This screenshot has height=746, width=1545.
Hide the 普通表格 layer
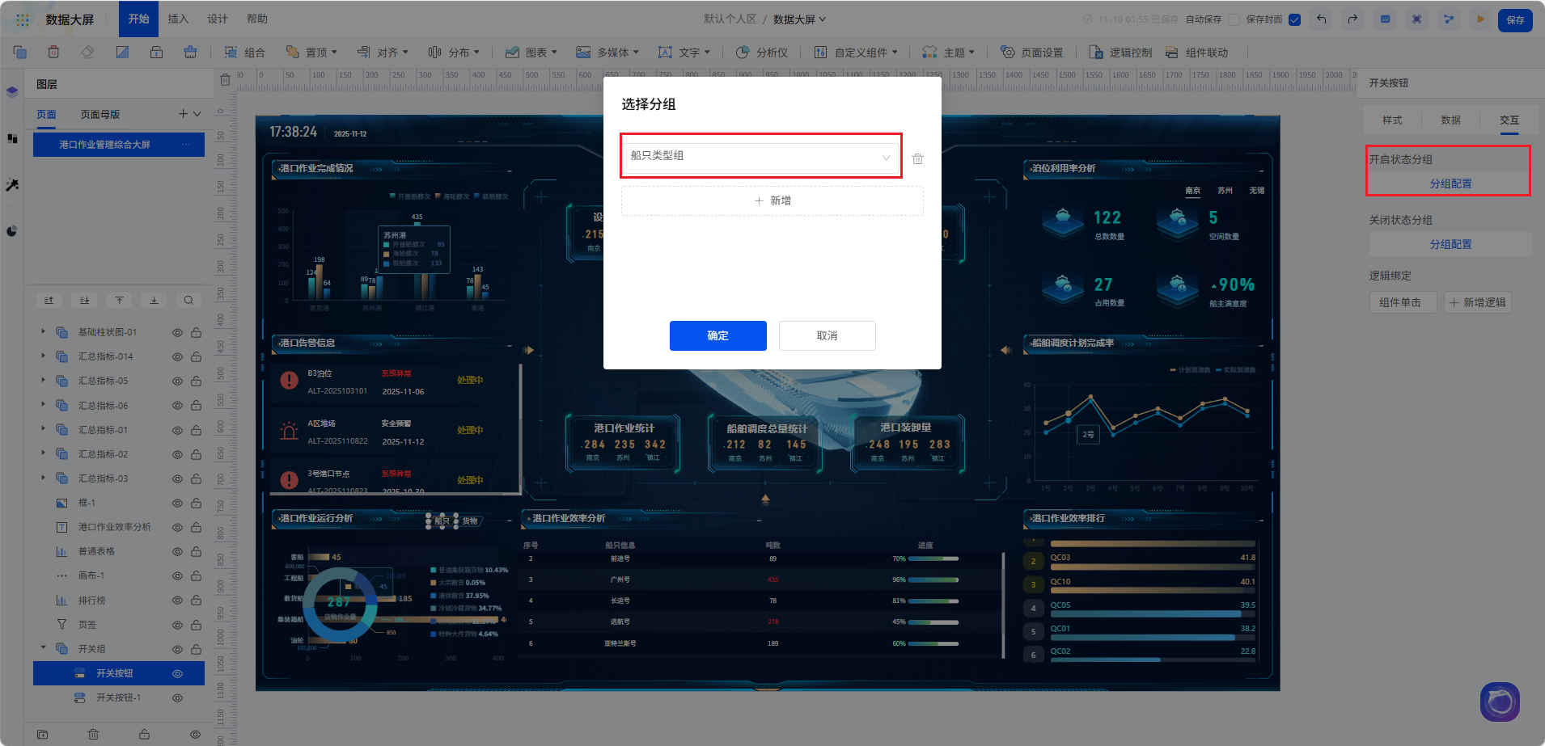tap(177, 552)
